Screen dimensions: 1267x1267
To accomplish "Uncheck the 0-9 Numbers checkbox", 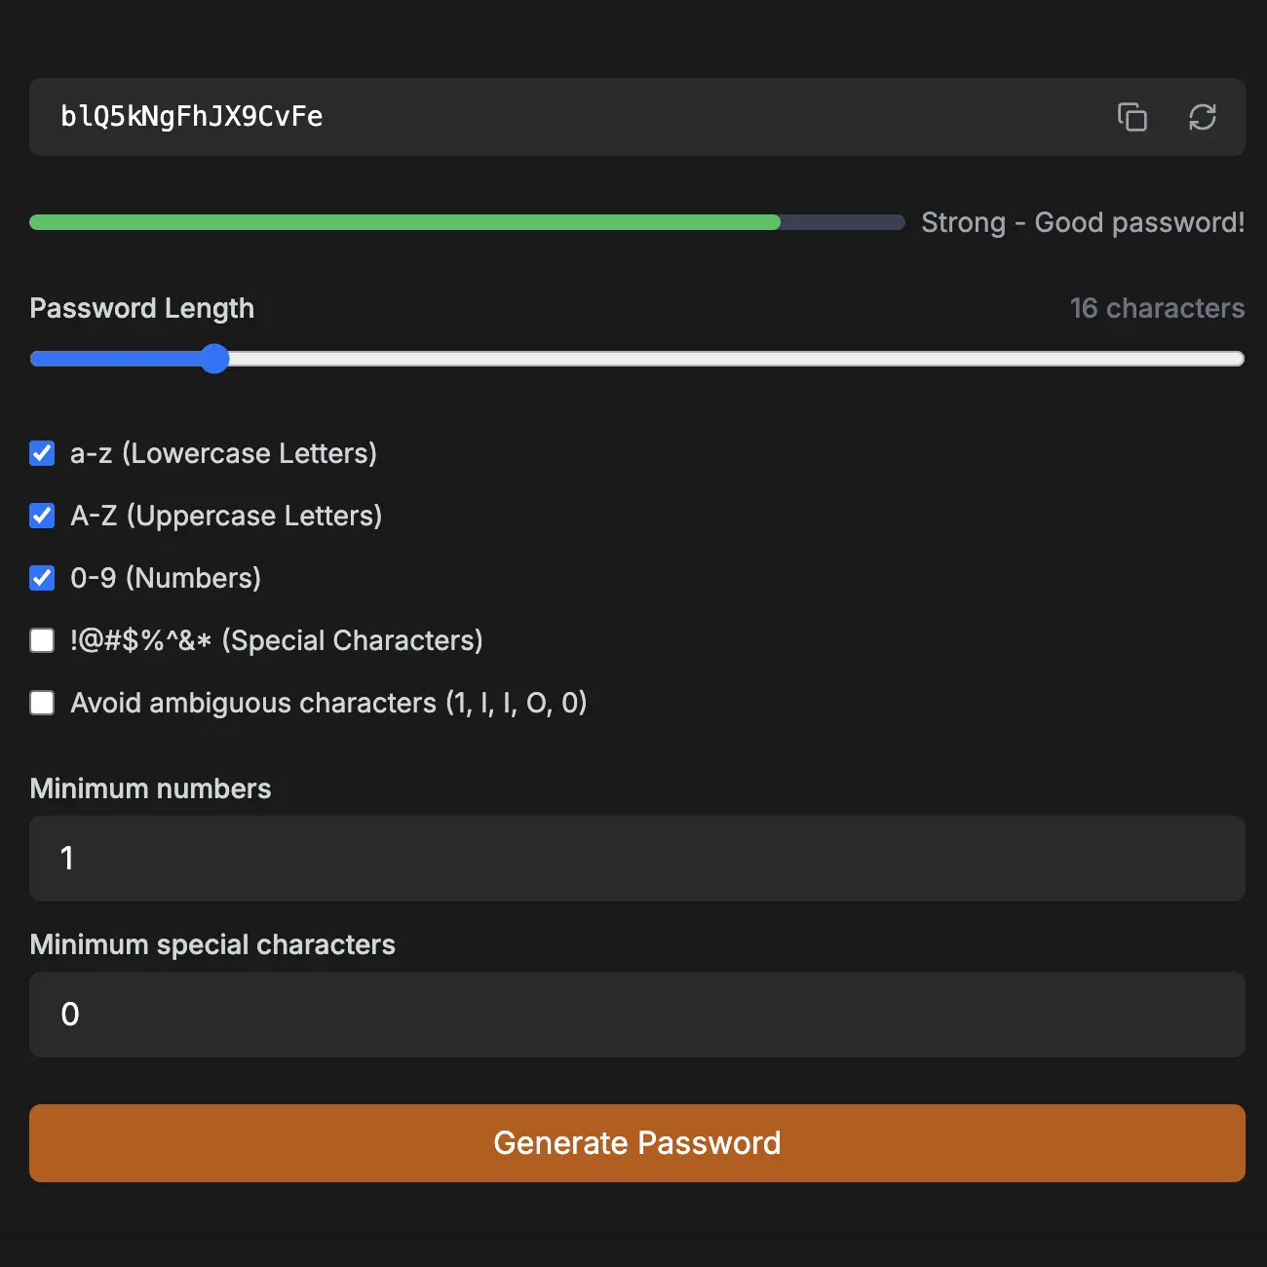I will [42, 578].
